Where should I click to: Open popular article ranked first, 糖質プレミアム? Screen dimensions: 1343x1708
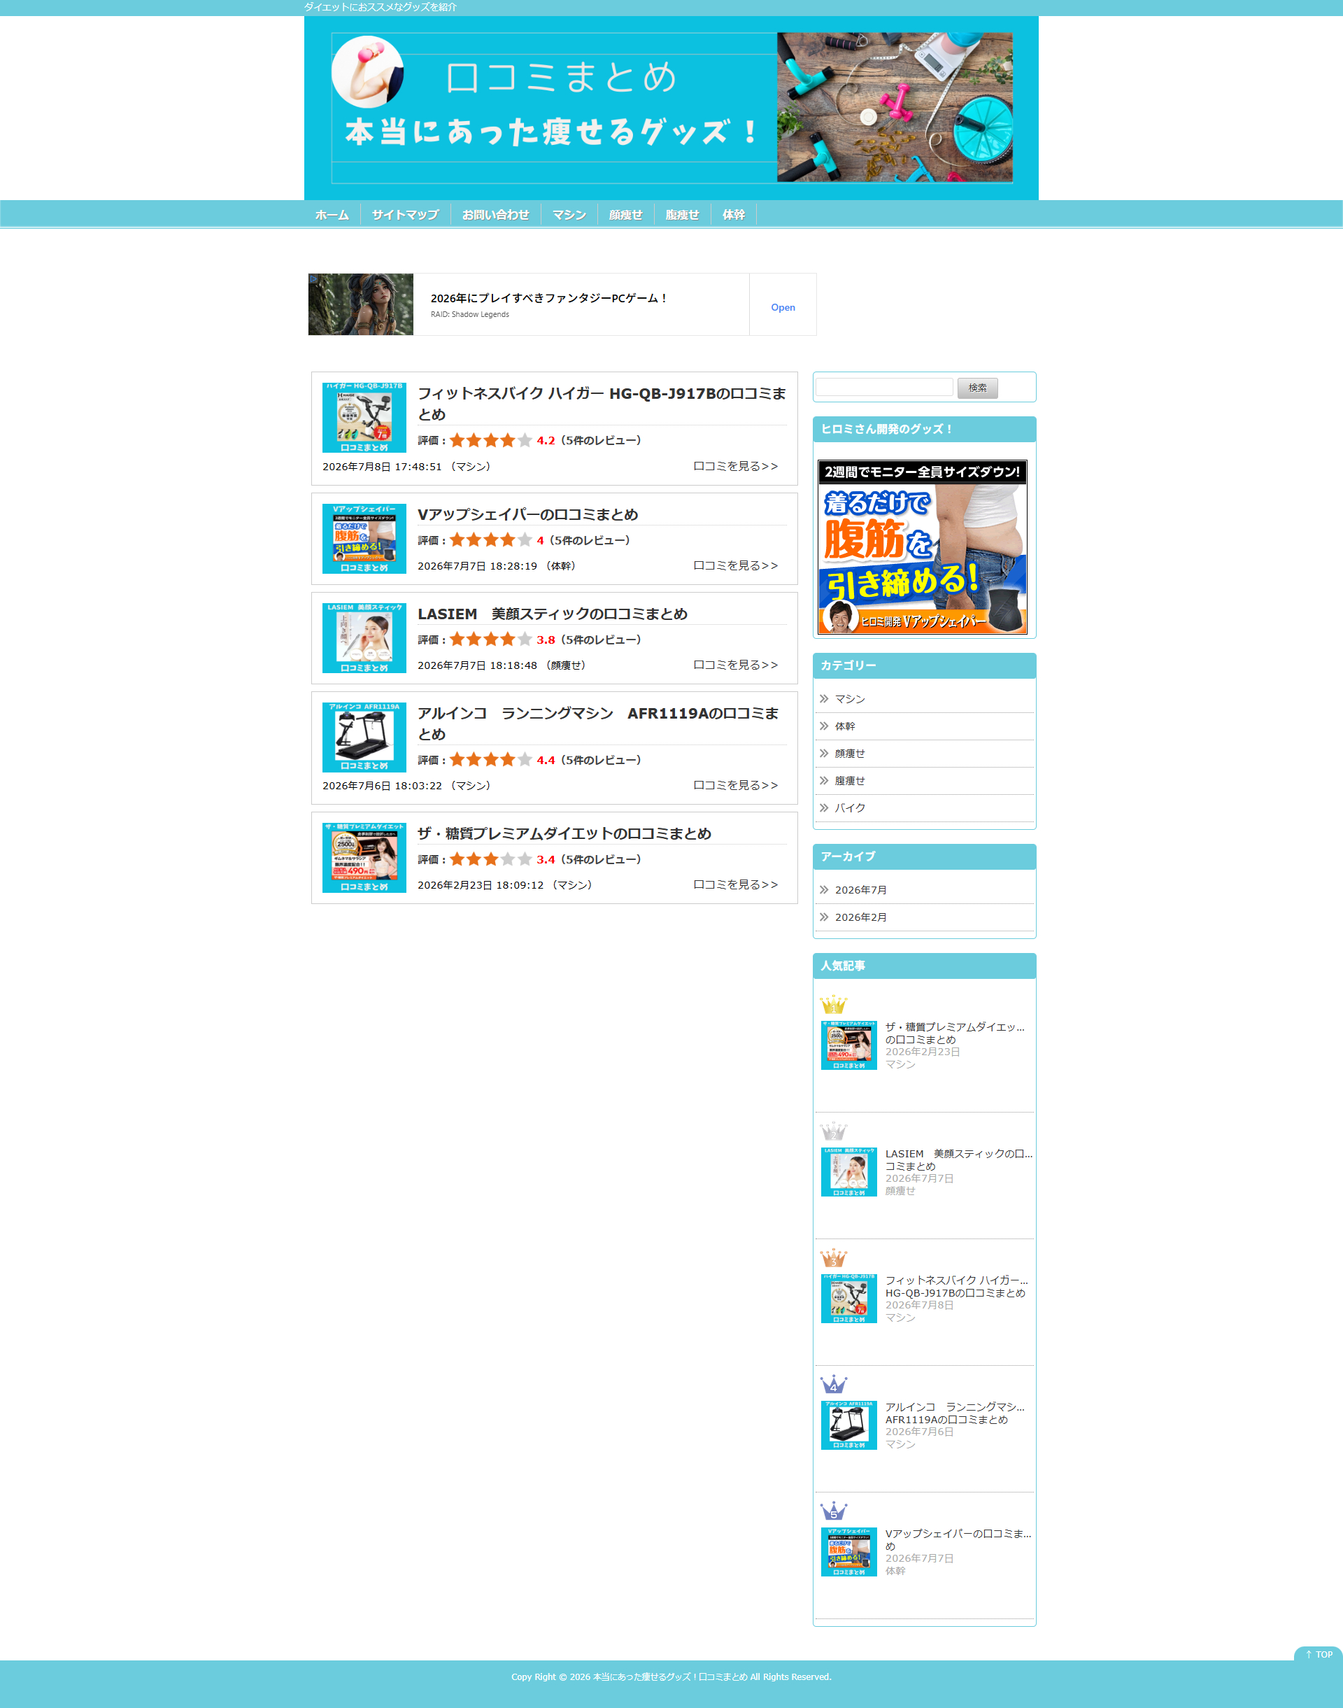pyautogui.click(x=955, y=1033)
